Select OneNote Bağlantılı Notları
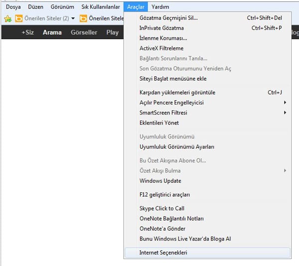This screenshot has height=266, width=299. coord(207,218)
